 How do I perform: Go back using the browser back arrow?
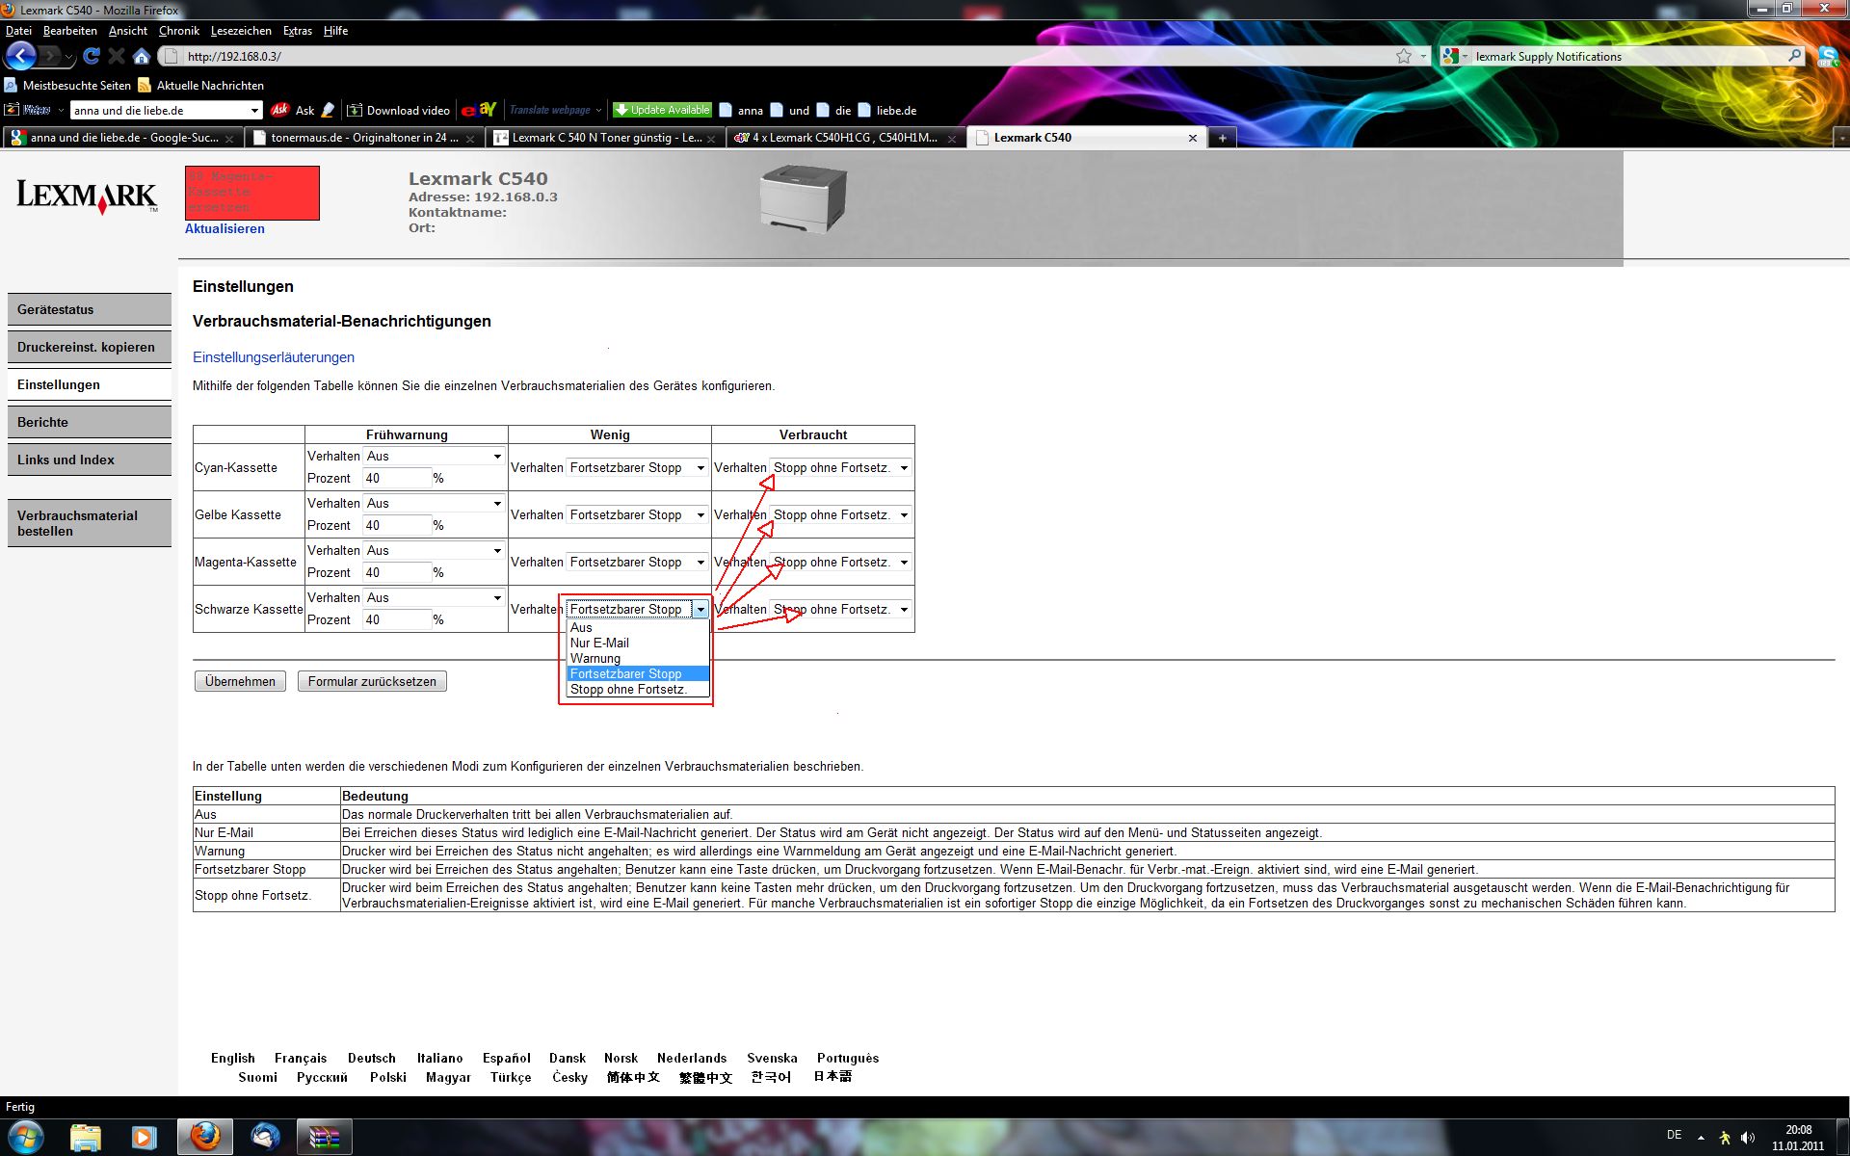click(x=21, y=56)
